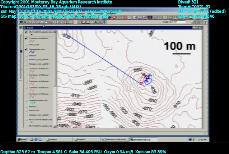The width and height of the screenshot is (229, 154).
Task: Open the second Projects folder taskbar button
Action: click(87, 140)
